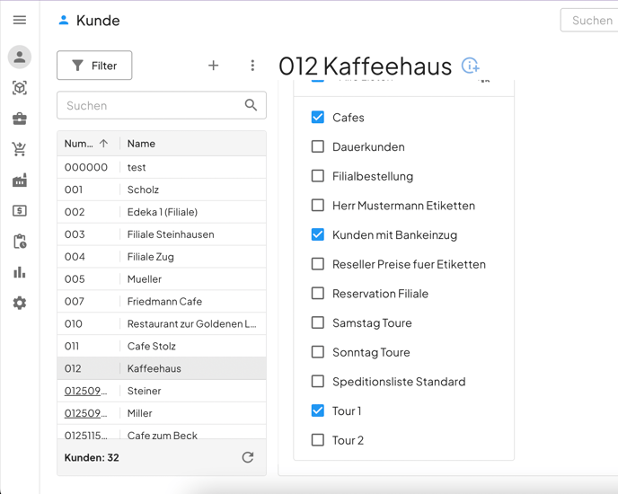Click the customer list search field
Image resolution: width=618 pixels, height=494 pixels.
point(148,105)
